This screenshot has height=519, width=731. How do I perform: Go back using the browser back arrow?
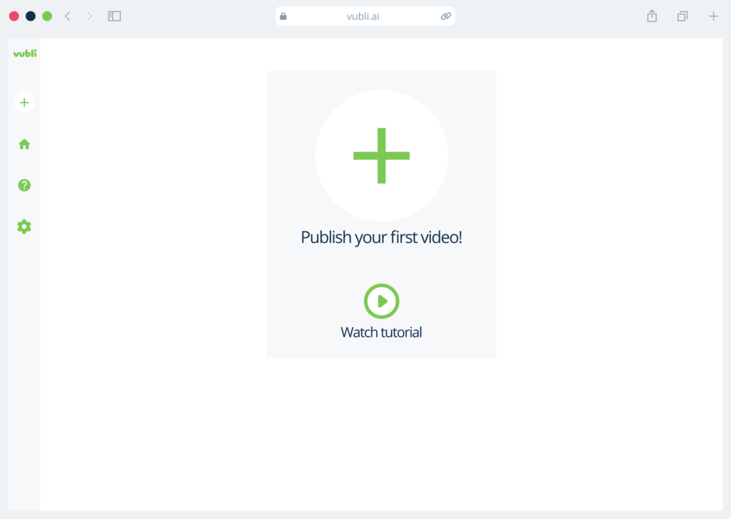tap(67, 16)
